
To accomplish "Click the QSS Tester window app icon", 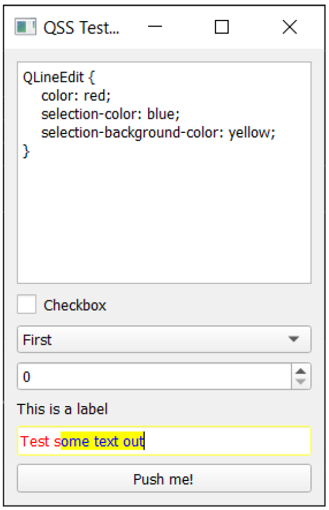I will (26, 27).
